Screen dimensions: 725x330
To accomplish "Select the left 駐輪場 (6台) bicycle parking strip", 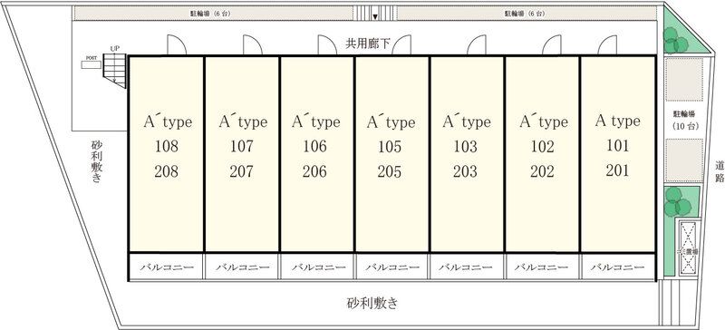I will pos(213,14).
